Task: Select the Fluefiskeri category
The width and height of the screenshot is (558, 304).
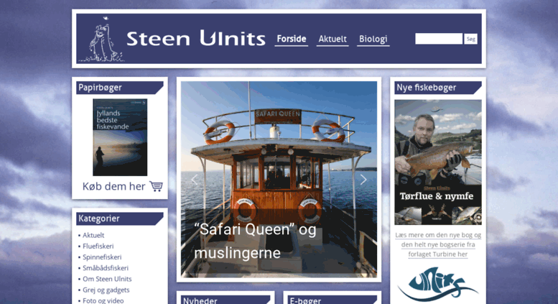Action: click(98, 246)
